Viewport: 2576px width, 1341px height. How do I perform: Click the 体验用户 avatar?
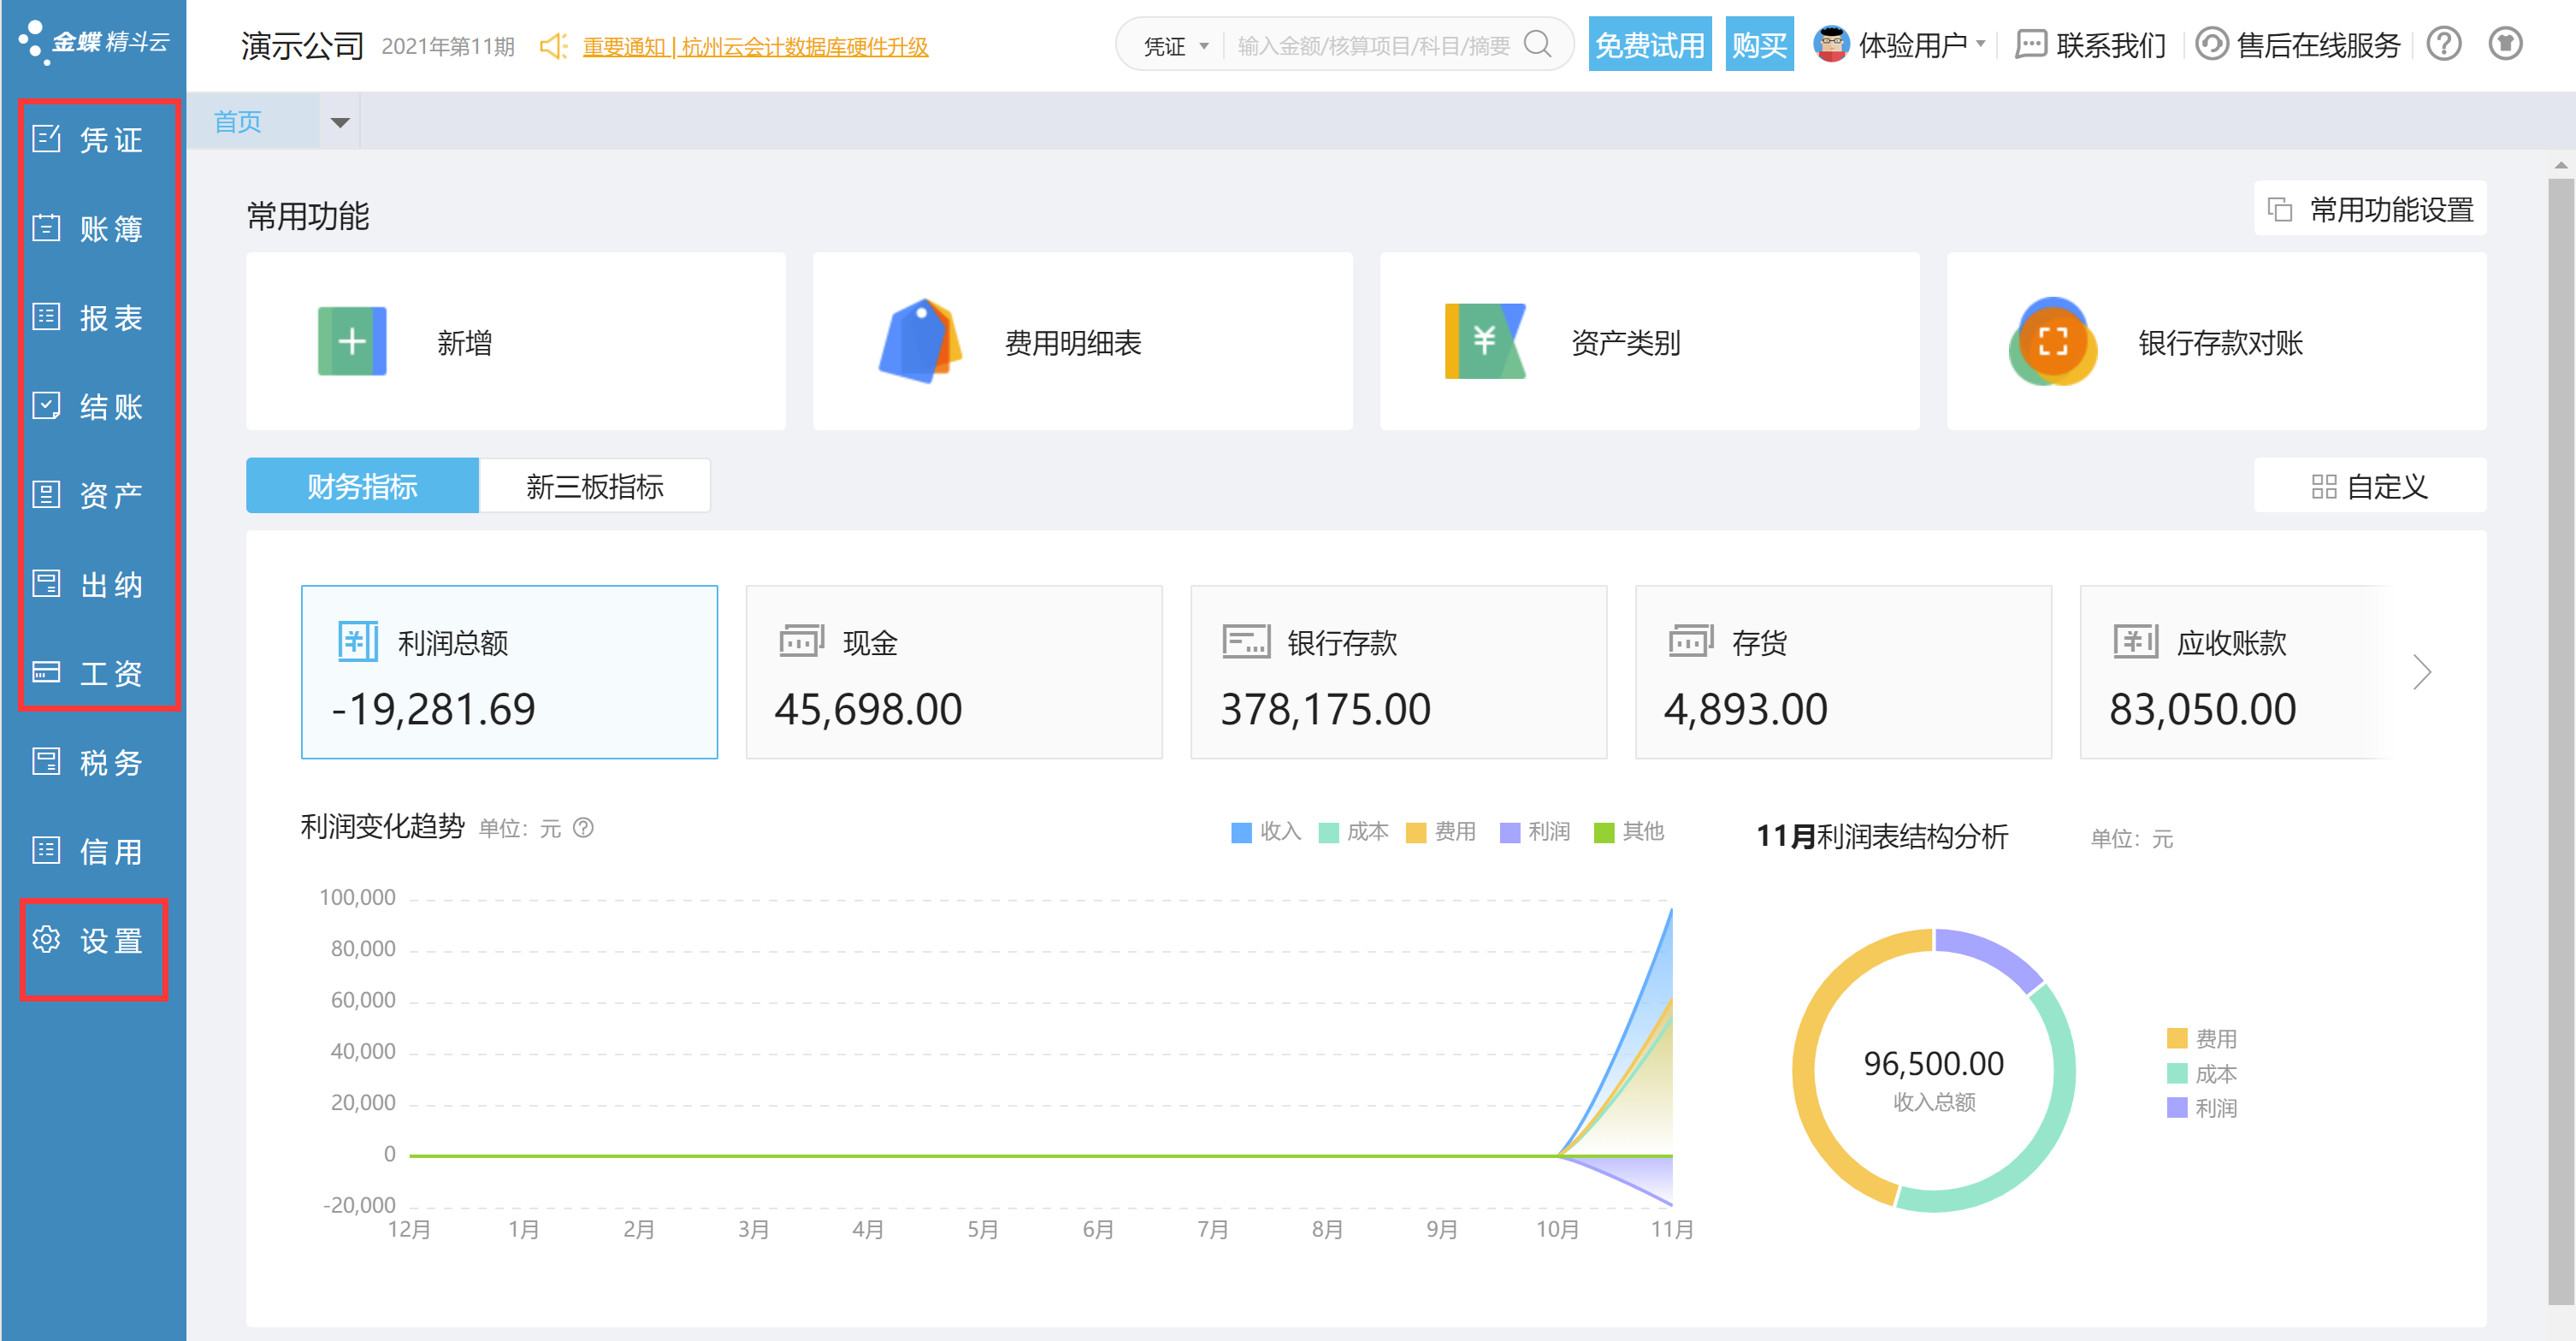click(x=1832, y=44)
